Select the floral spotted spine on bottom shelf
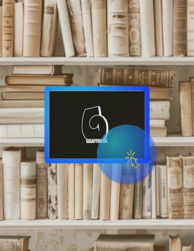This screenshot has height=251, width=194. coord(52,191)
